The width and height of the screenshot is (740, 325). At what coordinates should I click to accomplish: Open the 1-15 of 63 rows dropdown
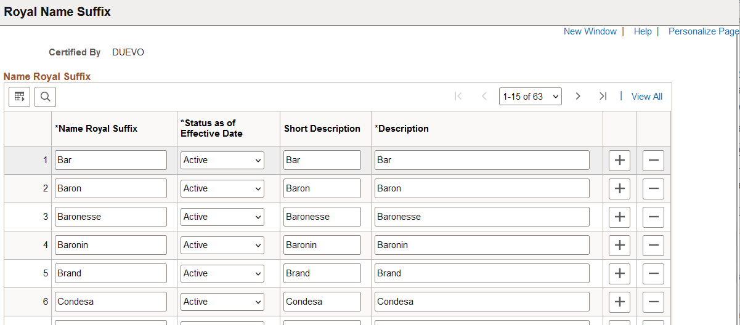[x=531, y=97]
